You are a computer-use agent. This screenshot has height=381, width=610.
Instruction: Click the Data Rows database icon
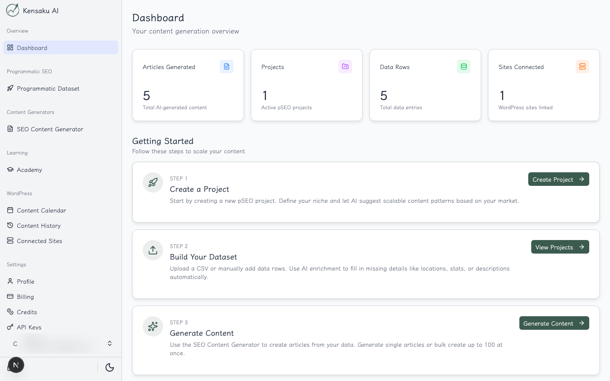point(463,66)
